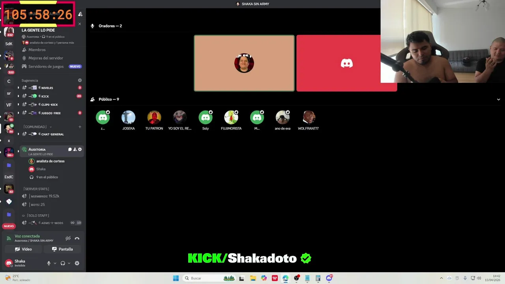Open the VF server
The height and width of the screenshot is (284, 505).
(x=9, y=105)
